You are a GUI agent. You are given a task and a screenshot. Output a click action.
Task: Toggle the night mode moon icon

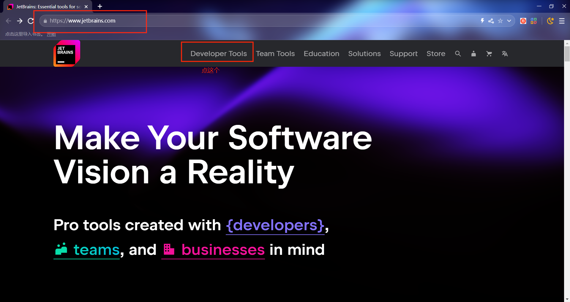(x=550, y=21)
